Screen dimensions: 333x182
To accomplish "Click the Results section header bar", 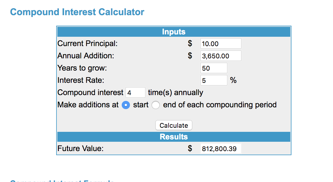I will [x=174, y=137].
